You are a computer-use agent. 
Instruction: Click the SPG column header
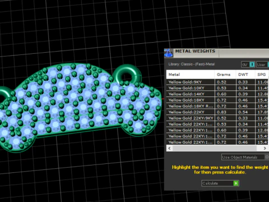(262, 75)
